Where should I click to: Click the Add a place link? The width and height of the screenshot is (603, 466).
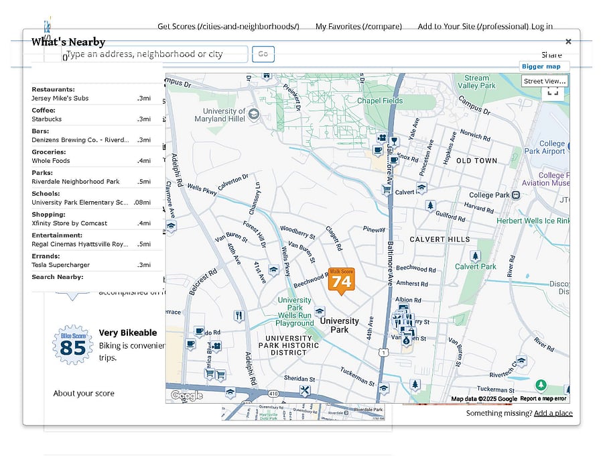click(553, 413)
